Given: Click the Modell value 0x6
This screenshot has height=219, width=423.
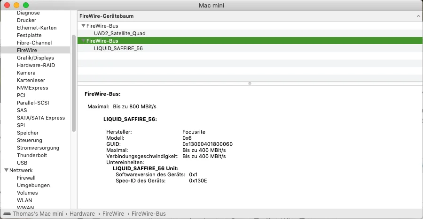Looking at the screenshot, I should (187, 138).
